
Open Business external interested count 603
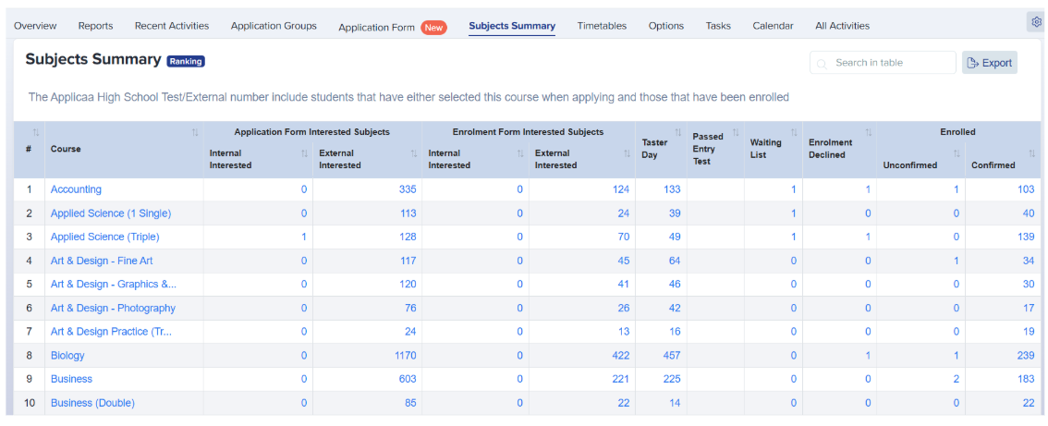click(x=406, y=379)
